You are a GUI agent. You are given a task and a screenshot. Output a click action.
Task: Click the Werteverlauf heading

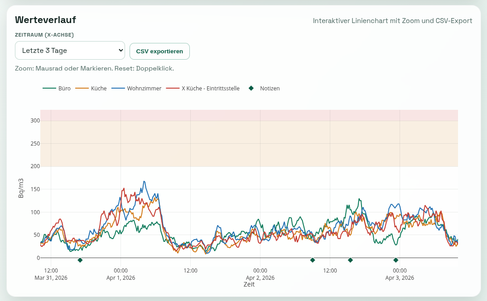45,20
